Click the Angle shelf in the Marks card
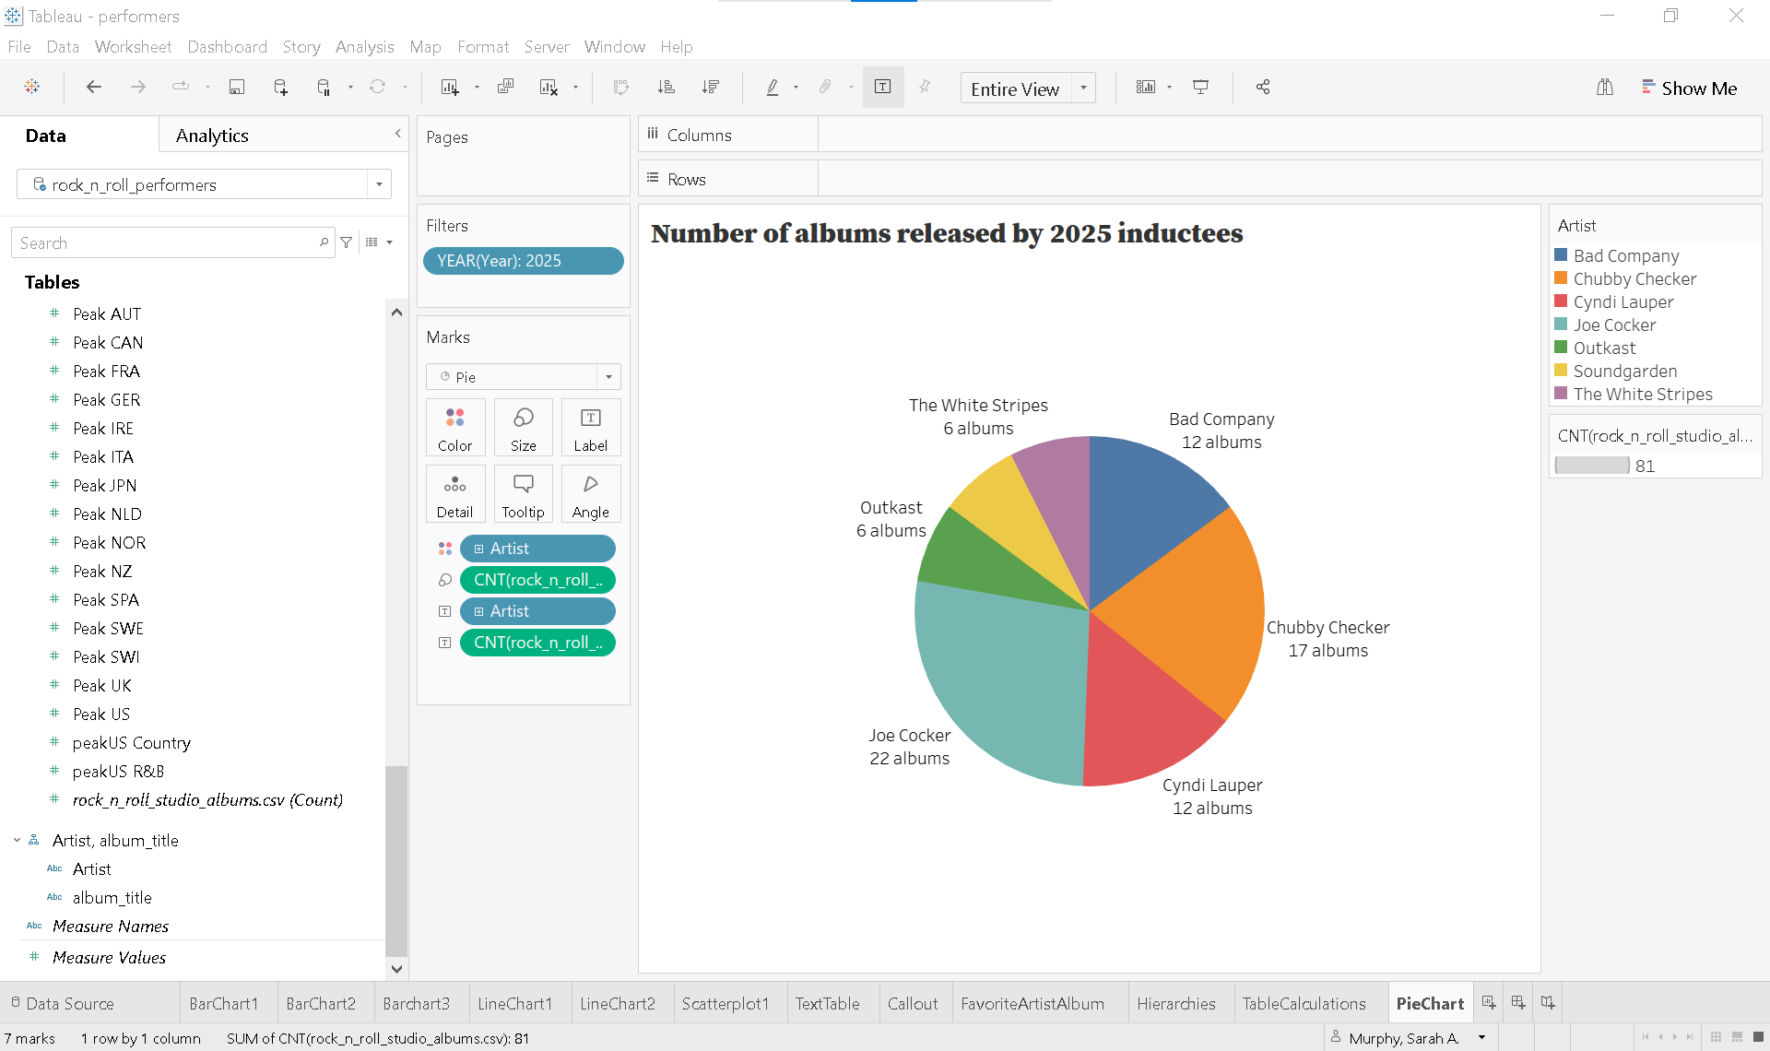 pos(590,493)
